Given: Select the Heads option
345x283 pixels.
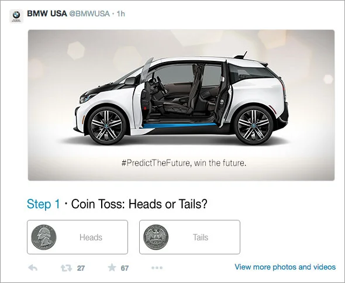Looking at the screenshot, I should [77, 237].
